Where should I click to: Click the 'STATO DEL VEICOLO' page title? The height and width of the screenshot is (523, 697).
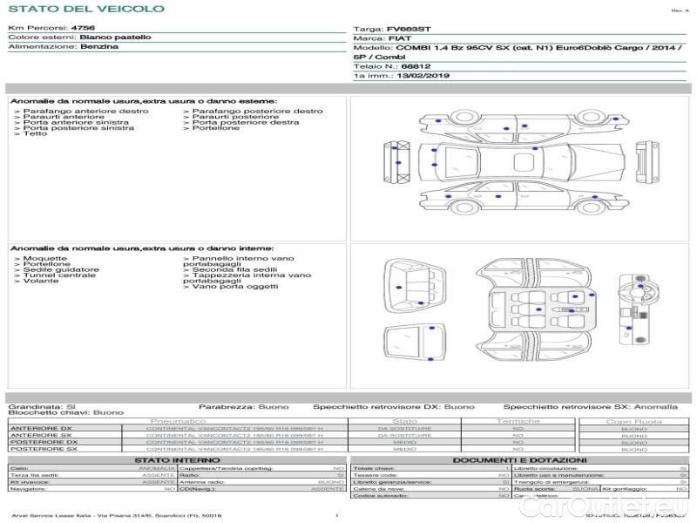(x=85, y=9)
